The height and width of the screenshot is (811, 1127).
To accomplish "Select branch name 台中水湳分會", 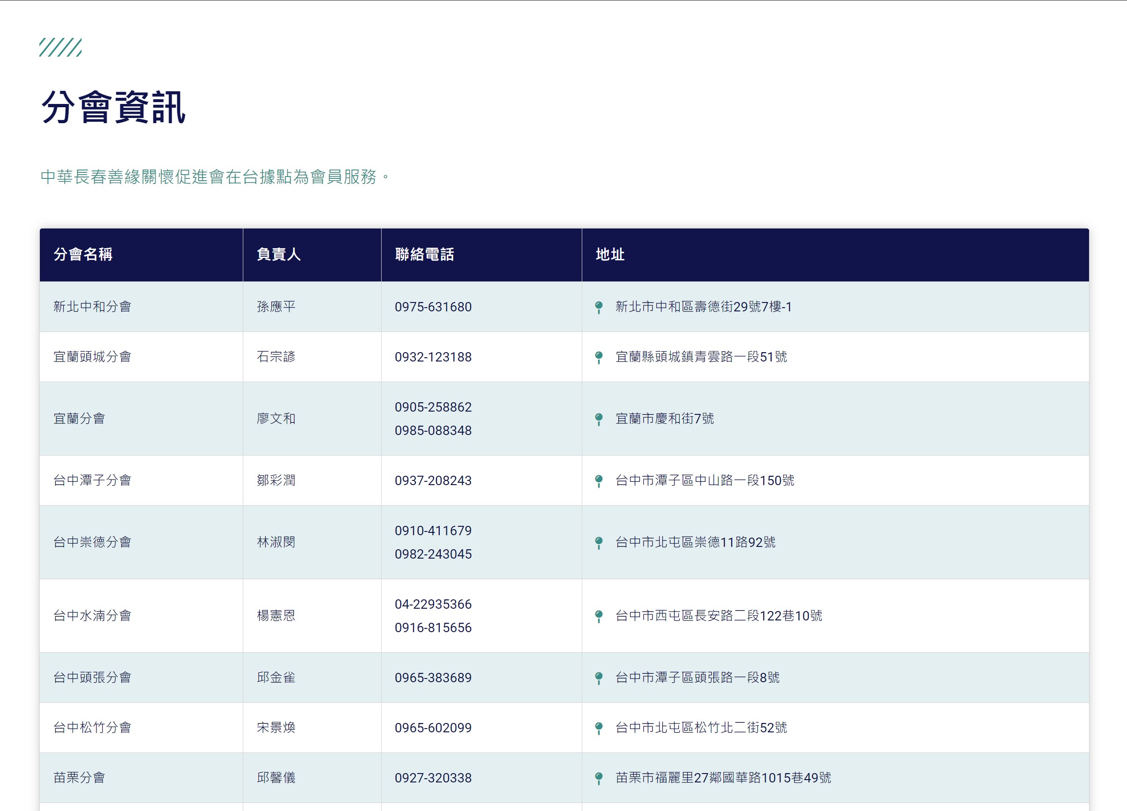I will coord(92,615).
